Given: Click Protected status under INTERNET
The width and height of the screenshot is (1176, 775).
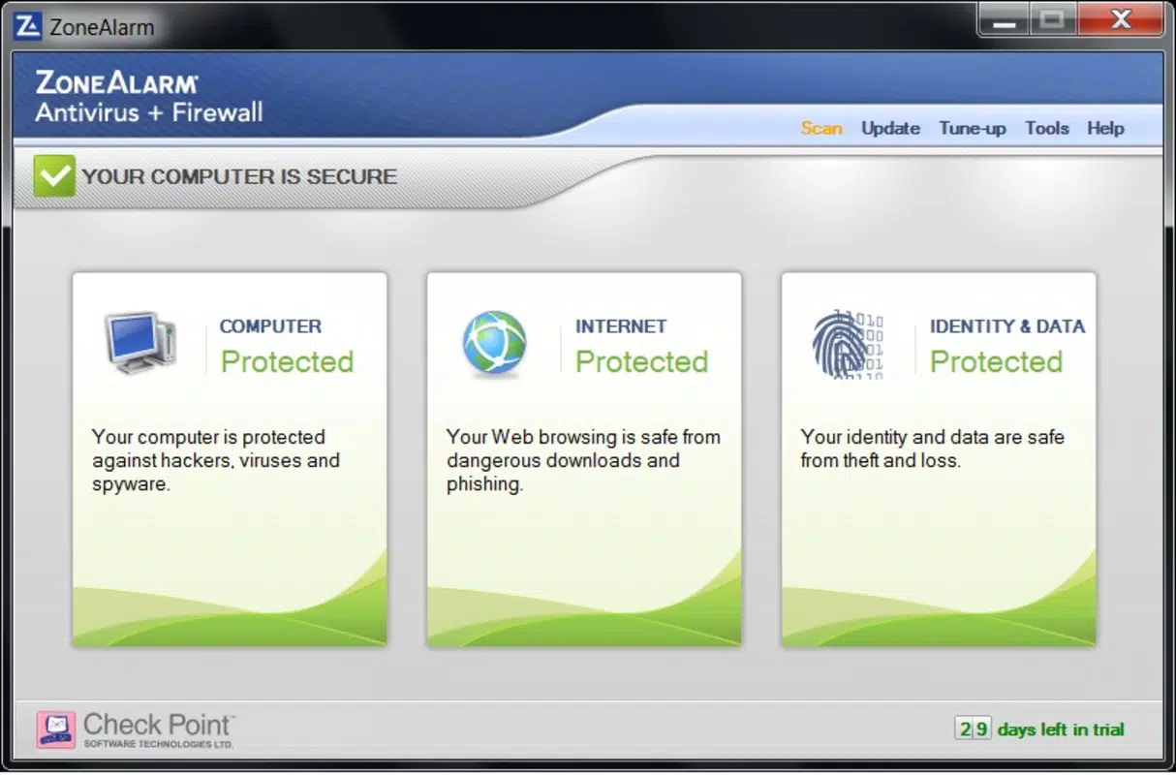Looking at the screenshot, I should [641, 361].
